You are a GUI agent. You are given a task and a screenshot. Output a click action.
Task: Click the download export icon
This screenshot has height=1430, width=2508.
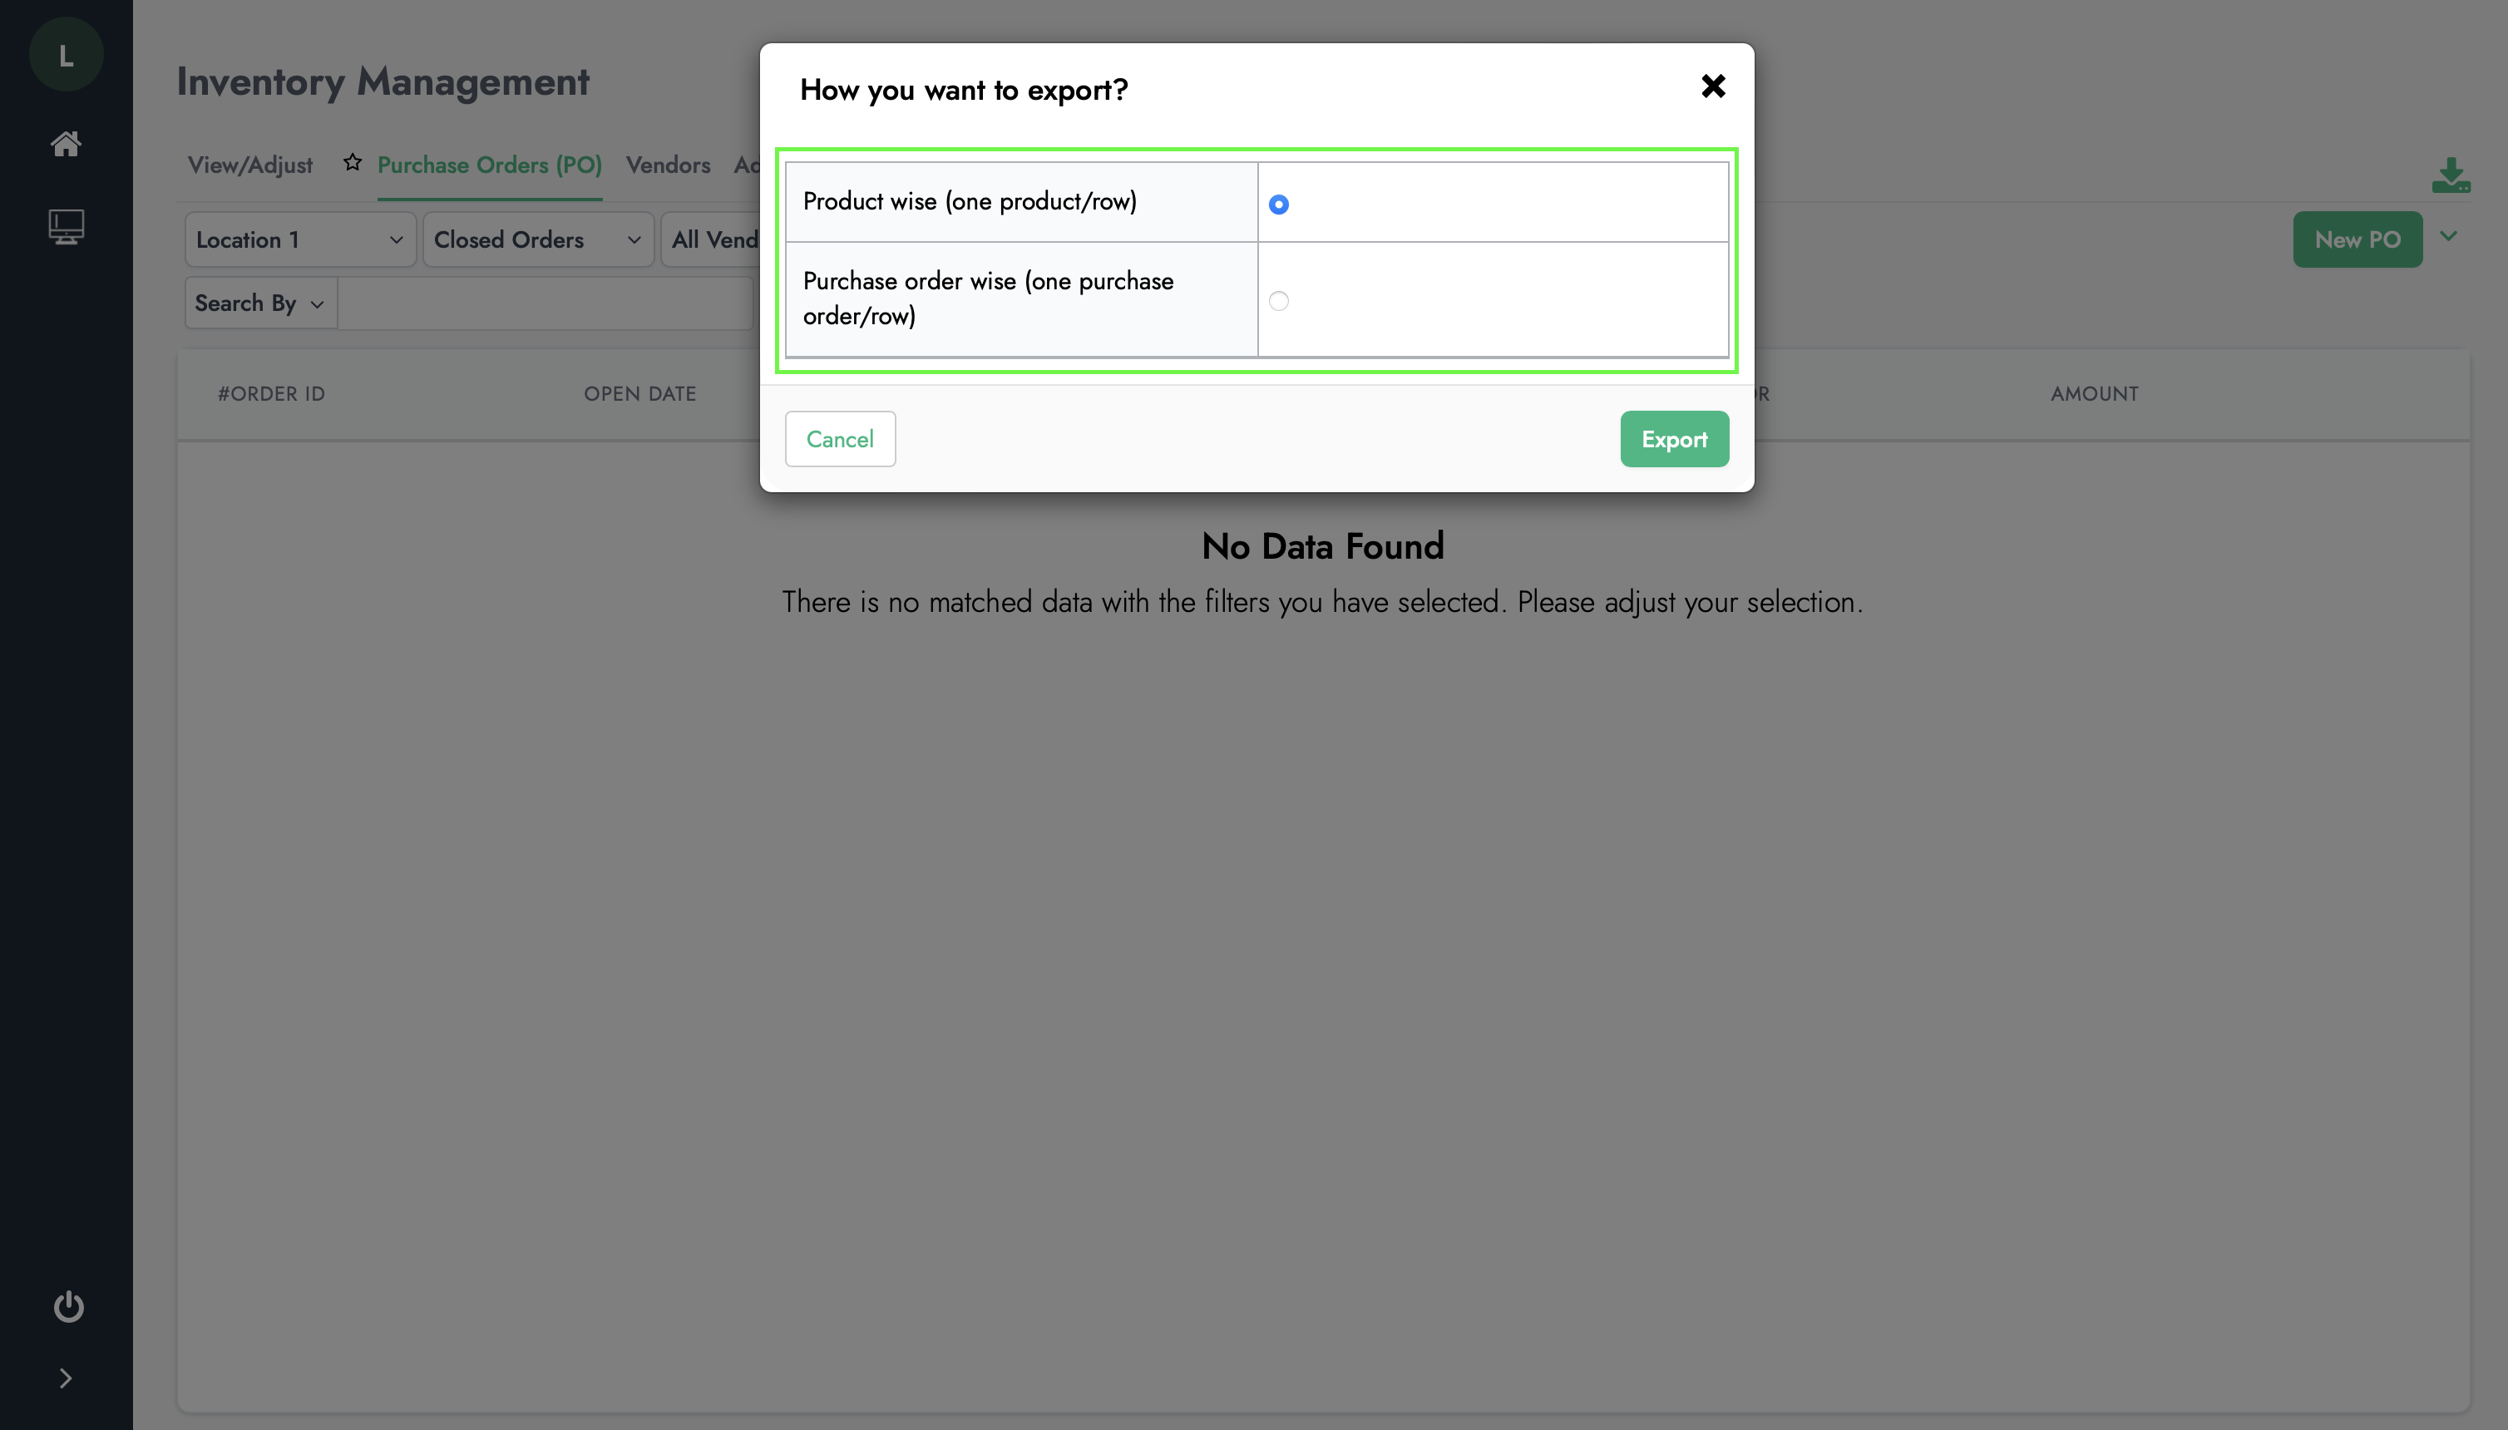[2450, 175]
